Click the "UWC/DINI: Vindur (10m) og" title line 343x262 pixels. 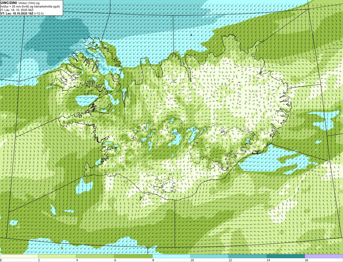pyautogui.click(x=20, y=3)
